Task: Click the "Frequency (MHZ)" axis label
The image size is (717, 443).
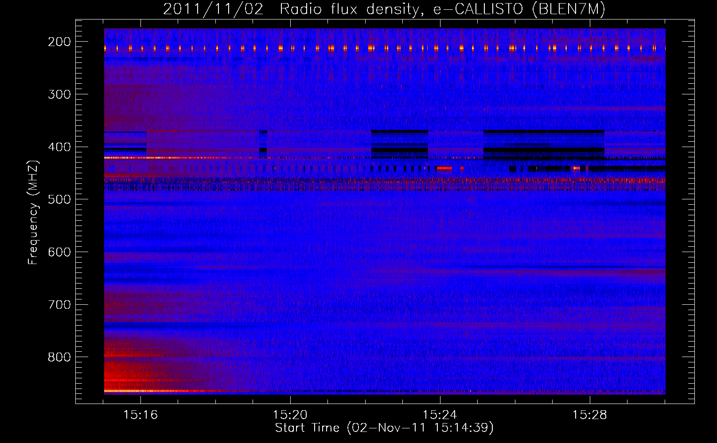Action: 33,212
